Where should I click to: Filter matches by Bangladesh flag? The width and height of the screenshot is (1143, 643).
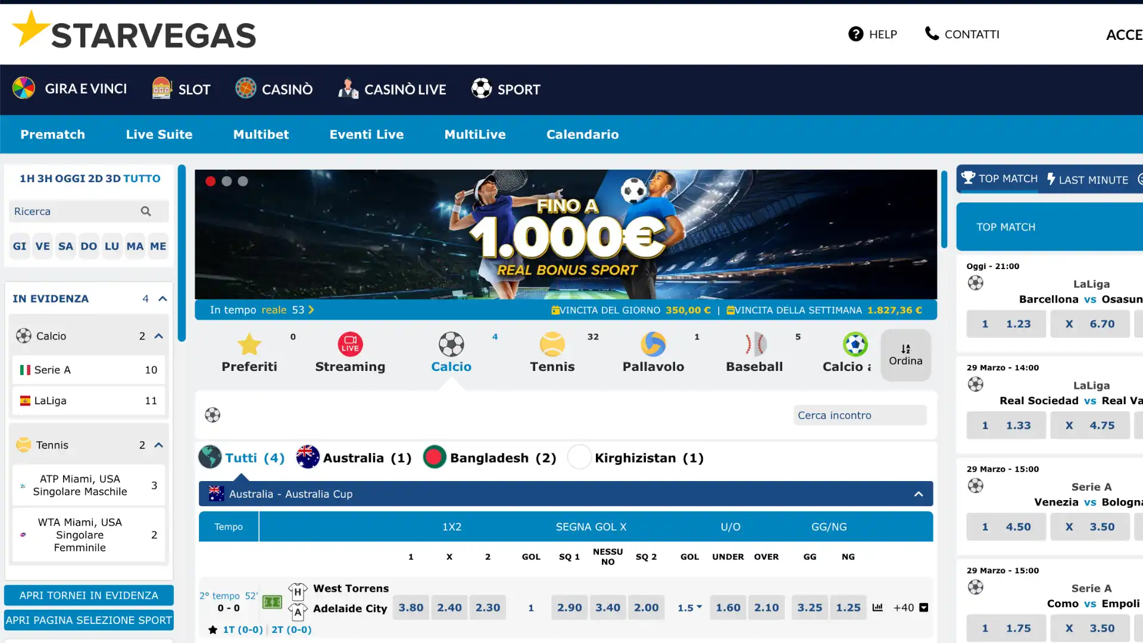click(x=435, y=457)
